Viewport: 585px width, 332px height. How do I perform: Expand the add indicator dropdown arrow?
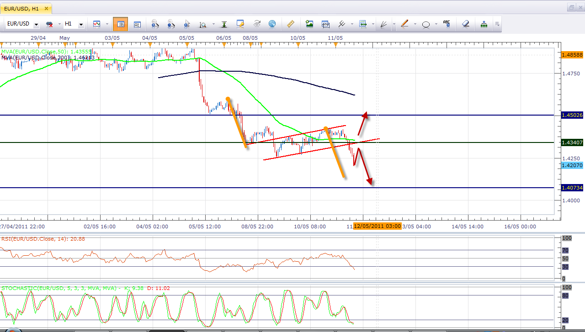click(x=373, y=24)
